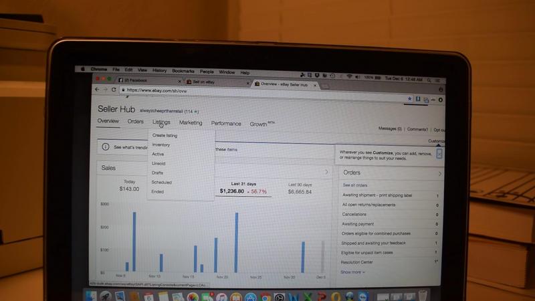535x301 pixels.
Task: Open Messages (0) link
Action: pyautogui.click(x=390, y=128)
